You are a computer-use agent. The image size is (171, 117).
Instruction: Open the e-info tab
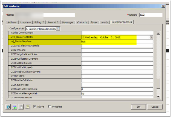click(x=105, y=23)
